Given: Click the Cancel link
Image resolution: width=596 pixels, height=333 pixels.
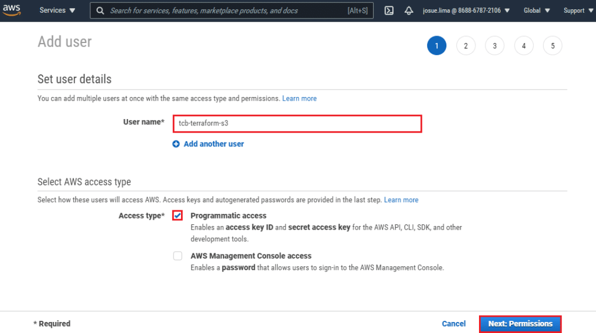Looking at the screenshot, I should [453, 324].
